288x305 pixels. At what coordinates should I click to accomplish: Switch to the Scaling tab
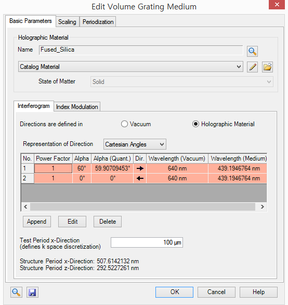click(x=67, y=22)
